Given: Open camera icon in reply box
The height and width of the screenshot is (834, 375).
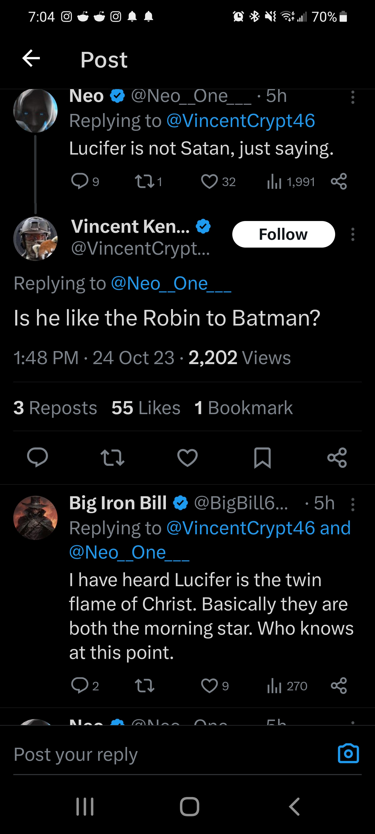Looking at the screenshot, I should 348,754.
